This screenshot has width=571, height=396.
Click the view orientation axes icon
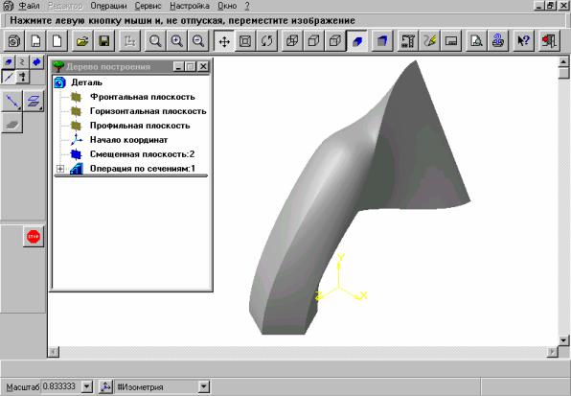(x=105, y=386)
